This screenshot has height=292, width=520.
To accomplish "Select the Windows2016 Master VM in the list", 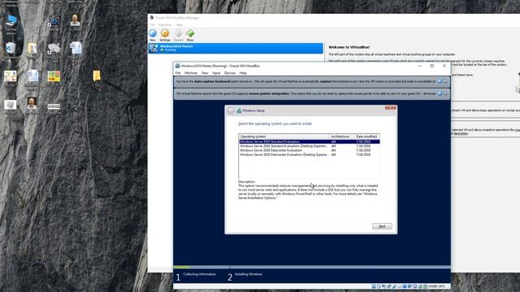I will 236,48.
